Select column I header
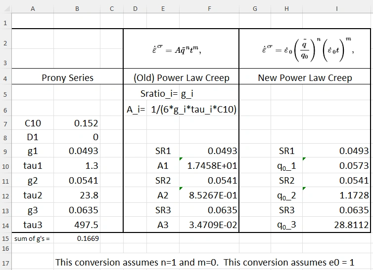 point(336,9)
